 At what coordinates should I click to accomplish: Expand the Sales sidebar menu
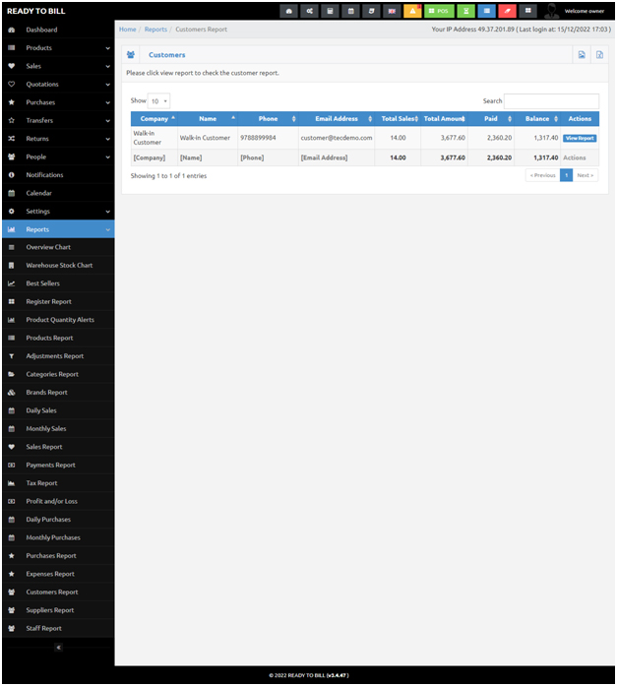pyautogui.click(x=58, y=66)
